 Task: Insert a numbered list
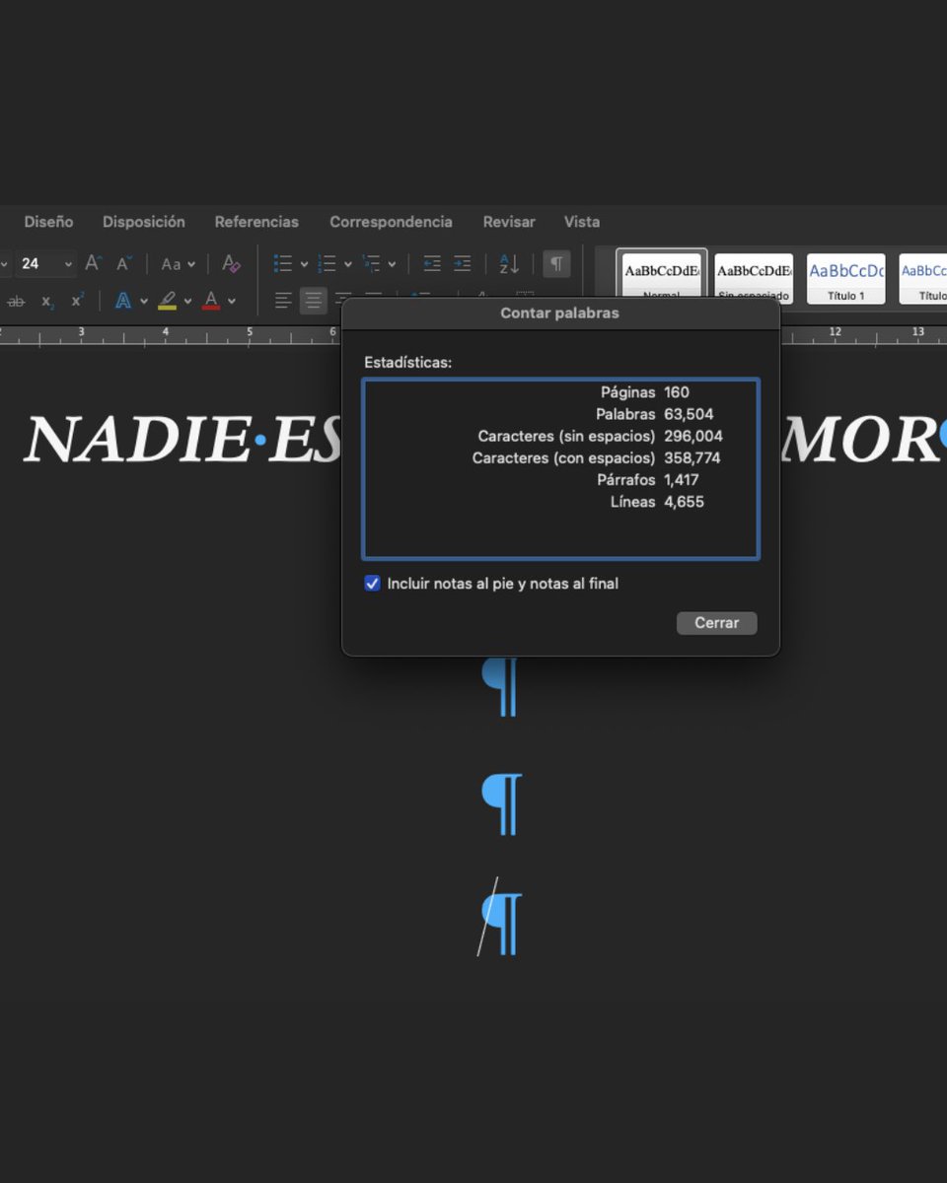(x=328, y=263)
